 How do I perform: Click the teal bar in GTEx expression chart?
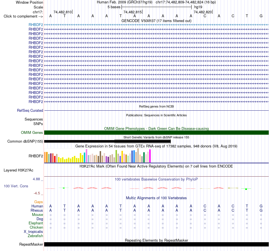84,157
